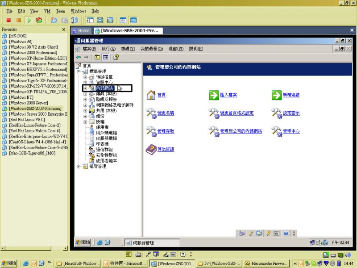Click the green Power On play icon
The image size is (357, 268).
tap(29, 20)
